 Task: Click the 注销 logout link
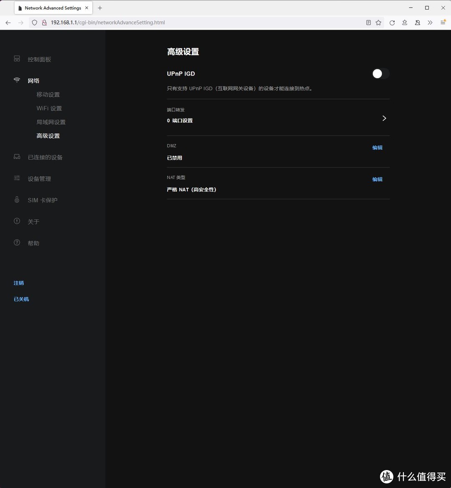(x=18, y=283)
